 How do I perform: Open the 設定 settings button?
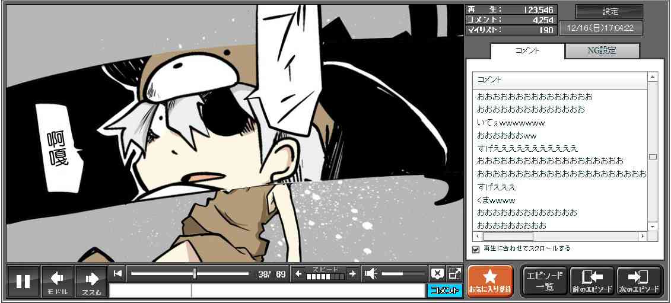(x=609, y=12)
